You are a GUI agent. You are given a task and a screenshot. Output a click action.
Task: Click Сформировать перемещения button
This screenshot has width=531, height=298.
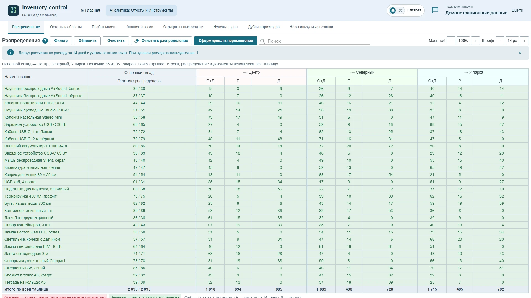tap(226, 41)
